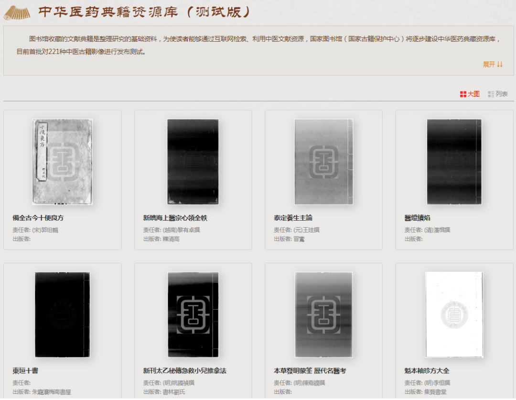Switch to 大图 grid view
The height and width of the screenshot is (400, 516).
(470, 94)
